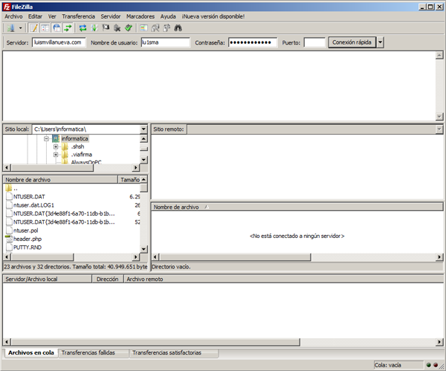Click transfer queue horizontal scrollbar thumb
Viewport: 446px width, 371px height.
pyautogui.click(x=155, y=342)
